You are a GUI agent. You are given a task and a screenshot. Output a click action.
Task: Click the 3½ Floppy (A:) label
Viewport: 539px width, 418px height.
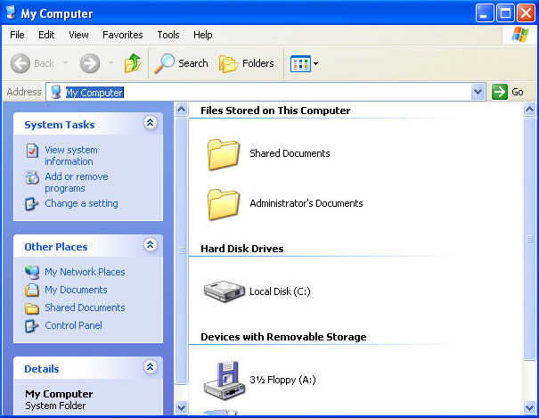coord(282,380)
